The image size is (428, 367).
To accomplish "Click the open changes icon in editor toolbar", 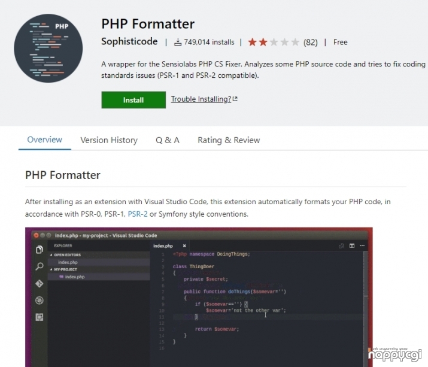I will click(x=341, y=245).
